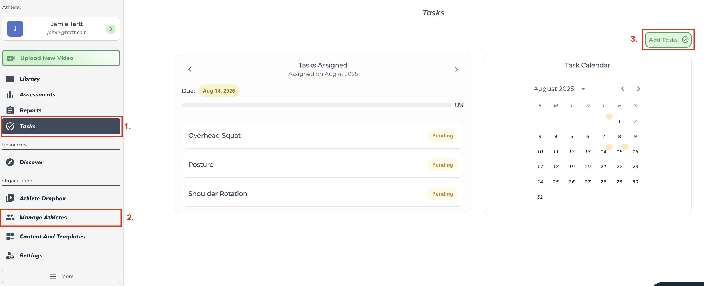Click Content And Templates grid icon
This screenshot has width=704, height=286.
[10, 236]
